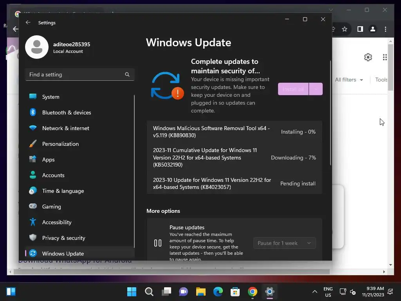The height and width of the screenshot is (301, 401).
Task: Open the Pause for 1 week dropdown
Action: pos(285,243)
